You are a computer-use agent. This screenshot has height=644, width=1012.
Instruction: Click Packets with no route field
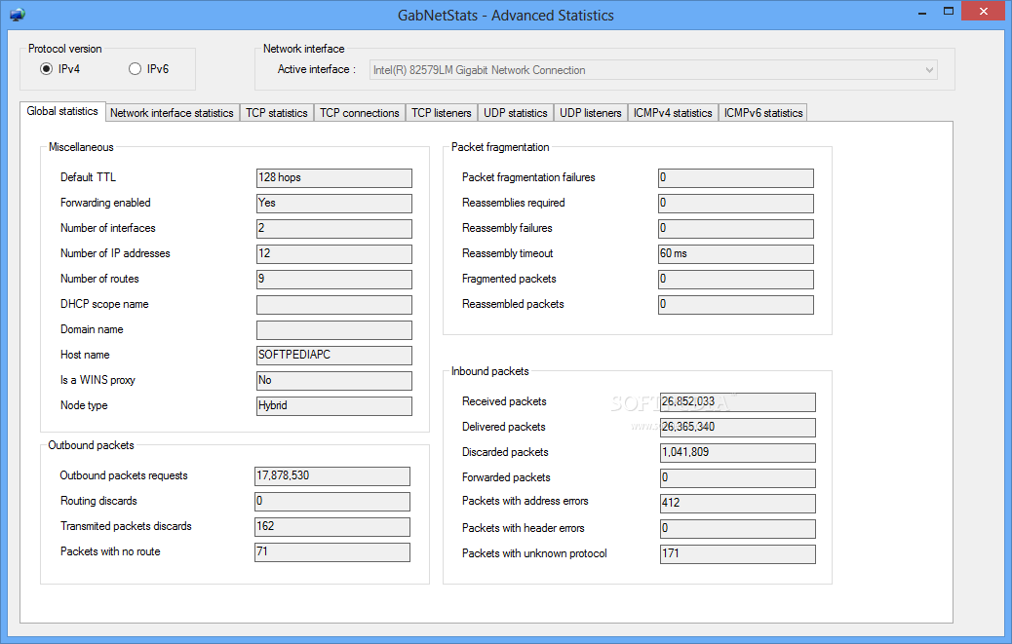tap(332, 552)
